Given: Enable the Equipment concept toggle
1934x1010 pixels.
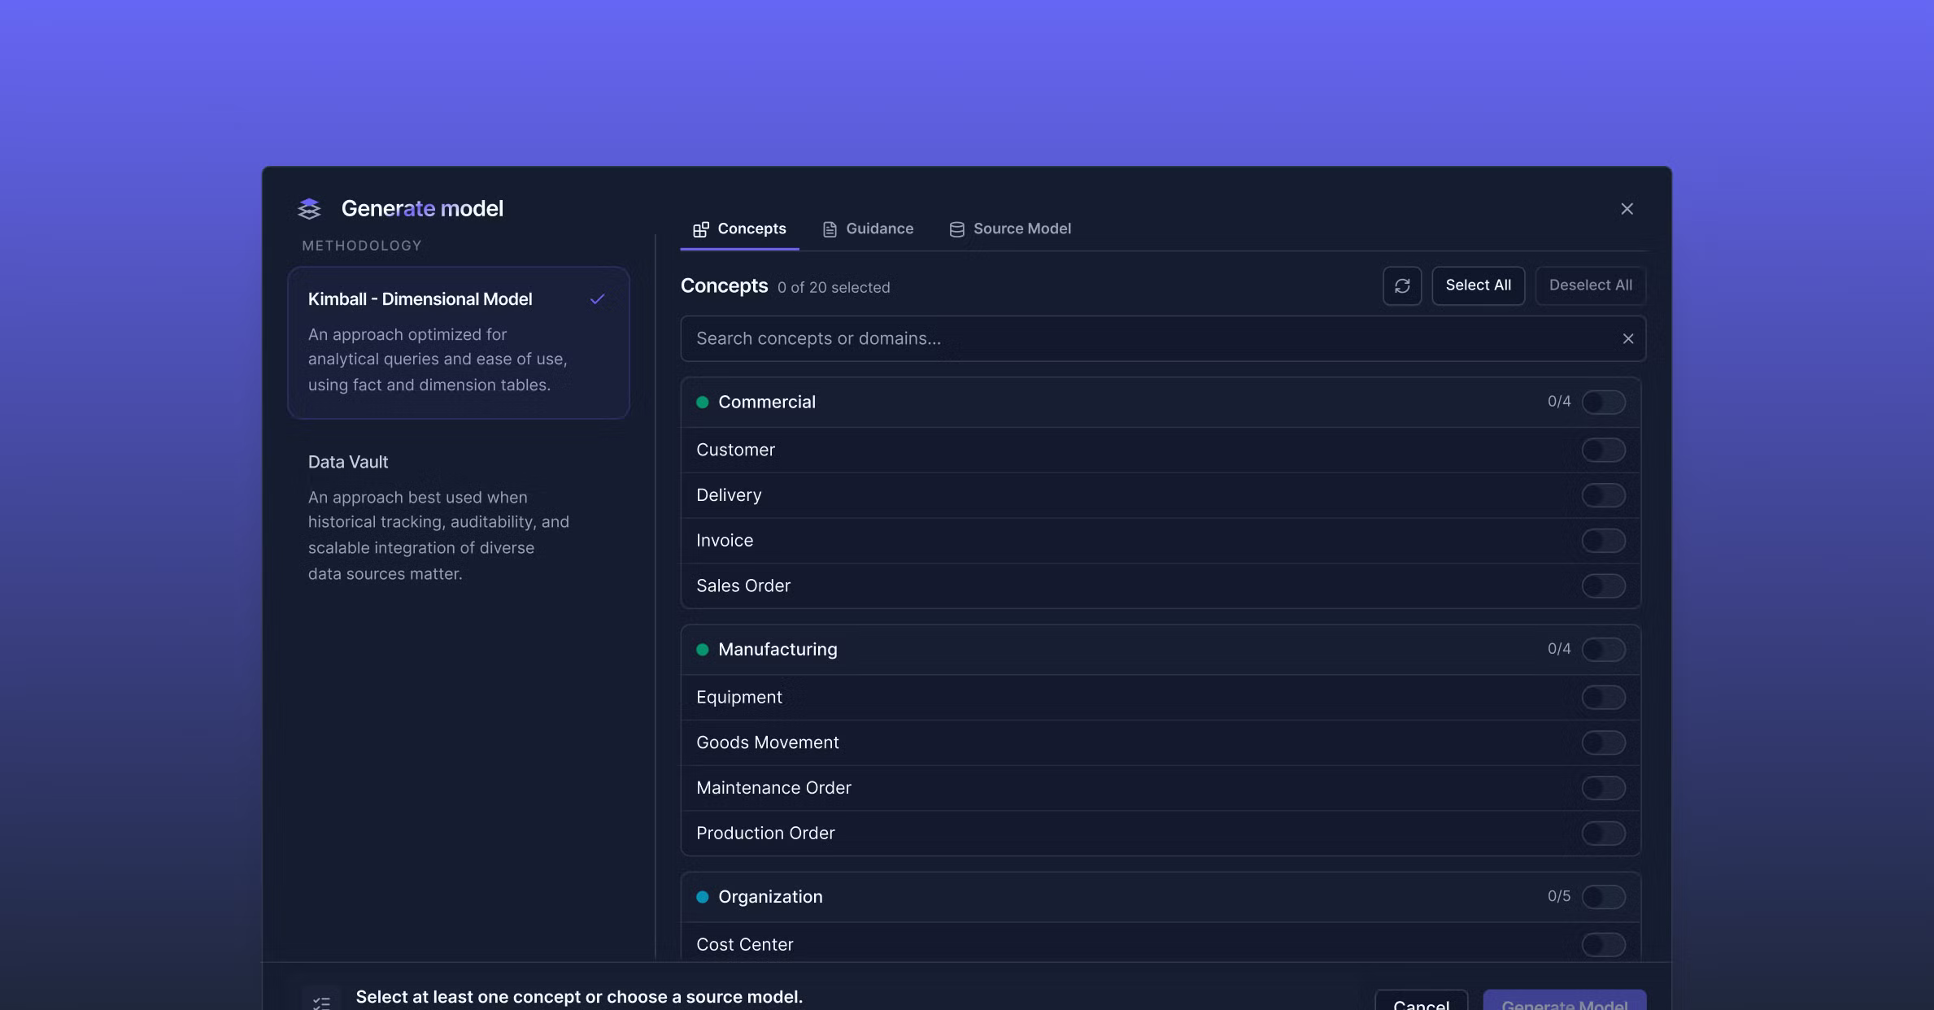Looking at the screenshot, I should click(x=1603, y=697).
